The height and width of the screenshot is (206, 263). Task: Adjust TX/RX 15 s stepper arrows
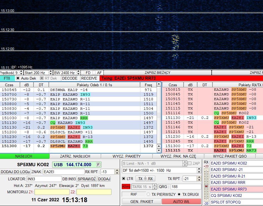click(x=155, y=187)
